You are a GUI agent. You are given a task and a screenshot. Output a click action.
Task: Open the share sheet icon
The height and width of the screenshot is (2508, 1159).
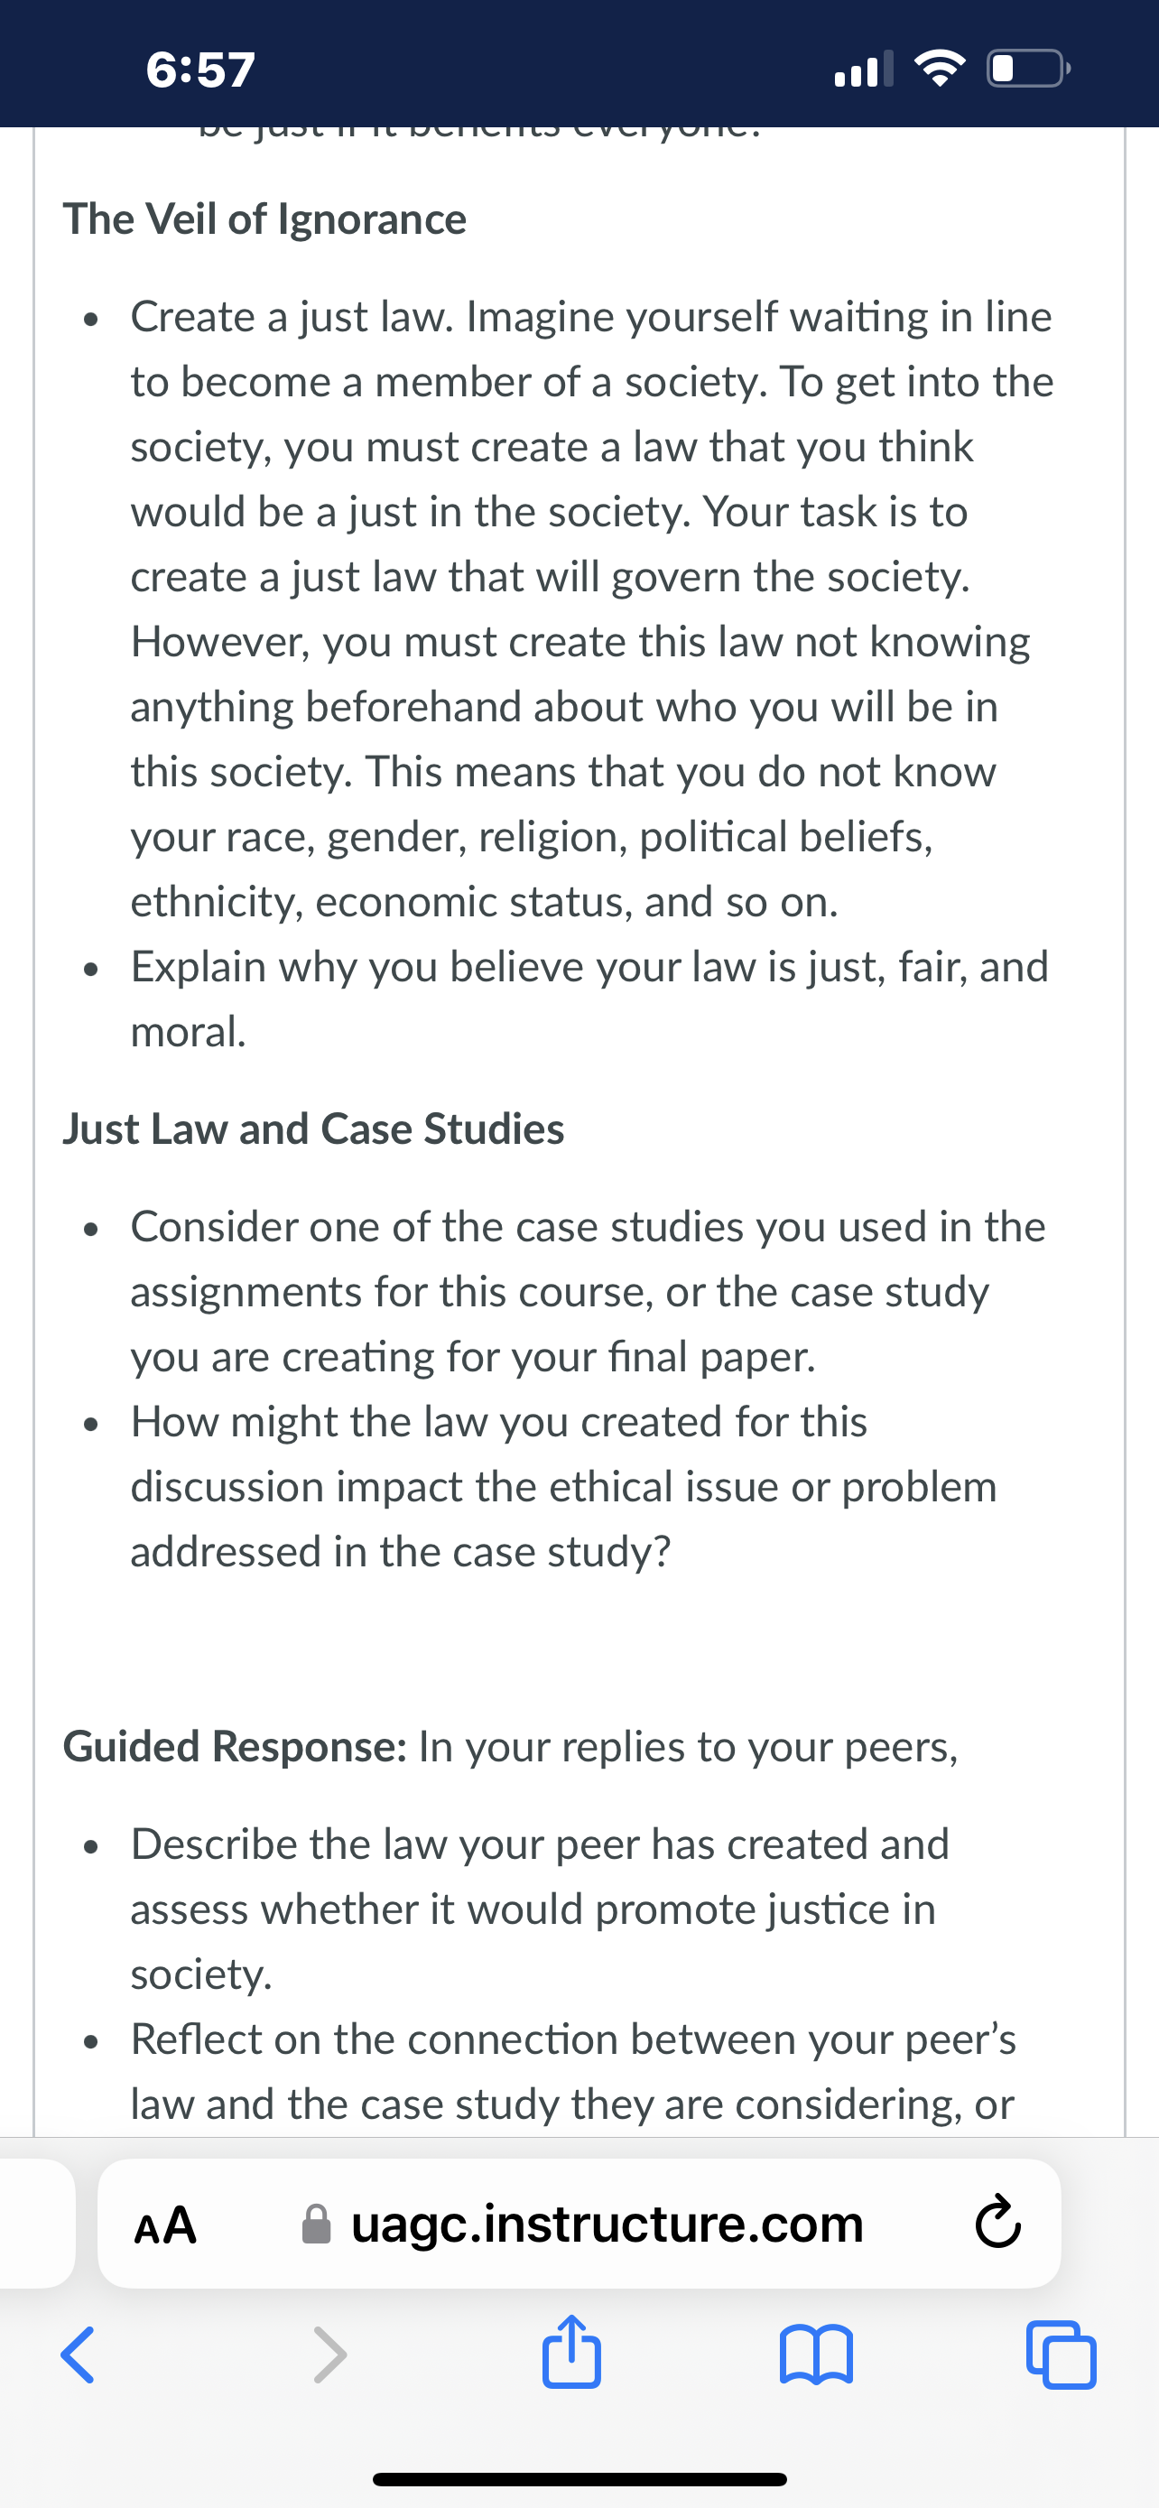[571, 2350]
